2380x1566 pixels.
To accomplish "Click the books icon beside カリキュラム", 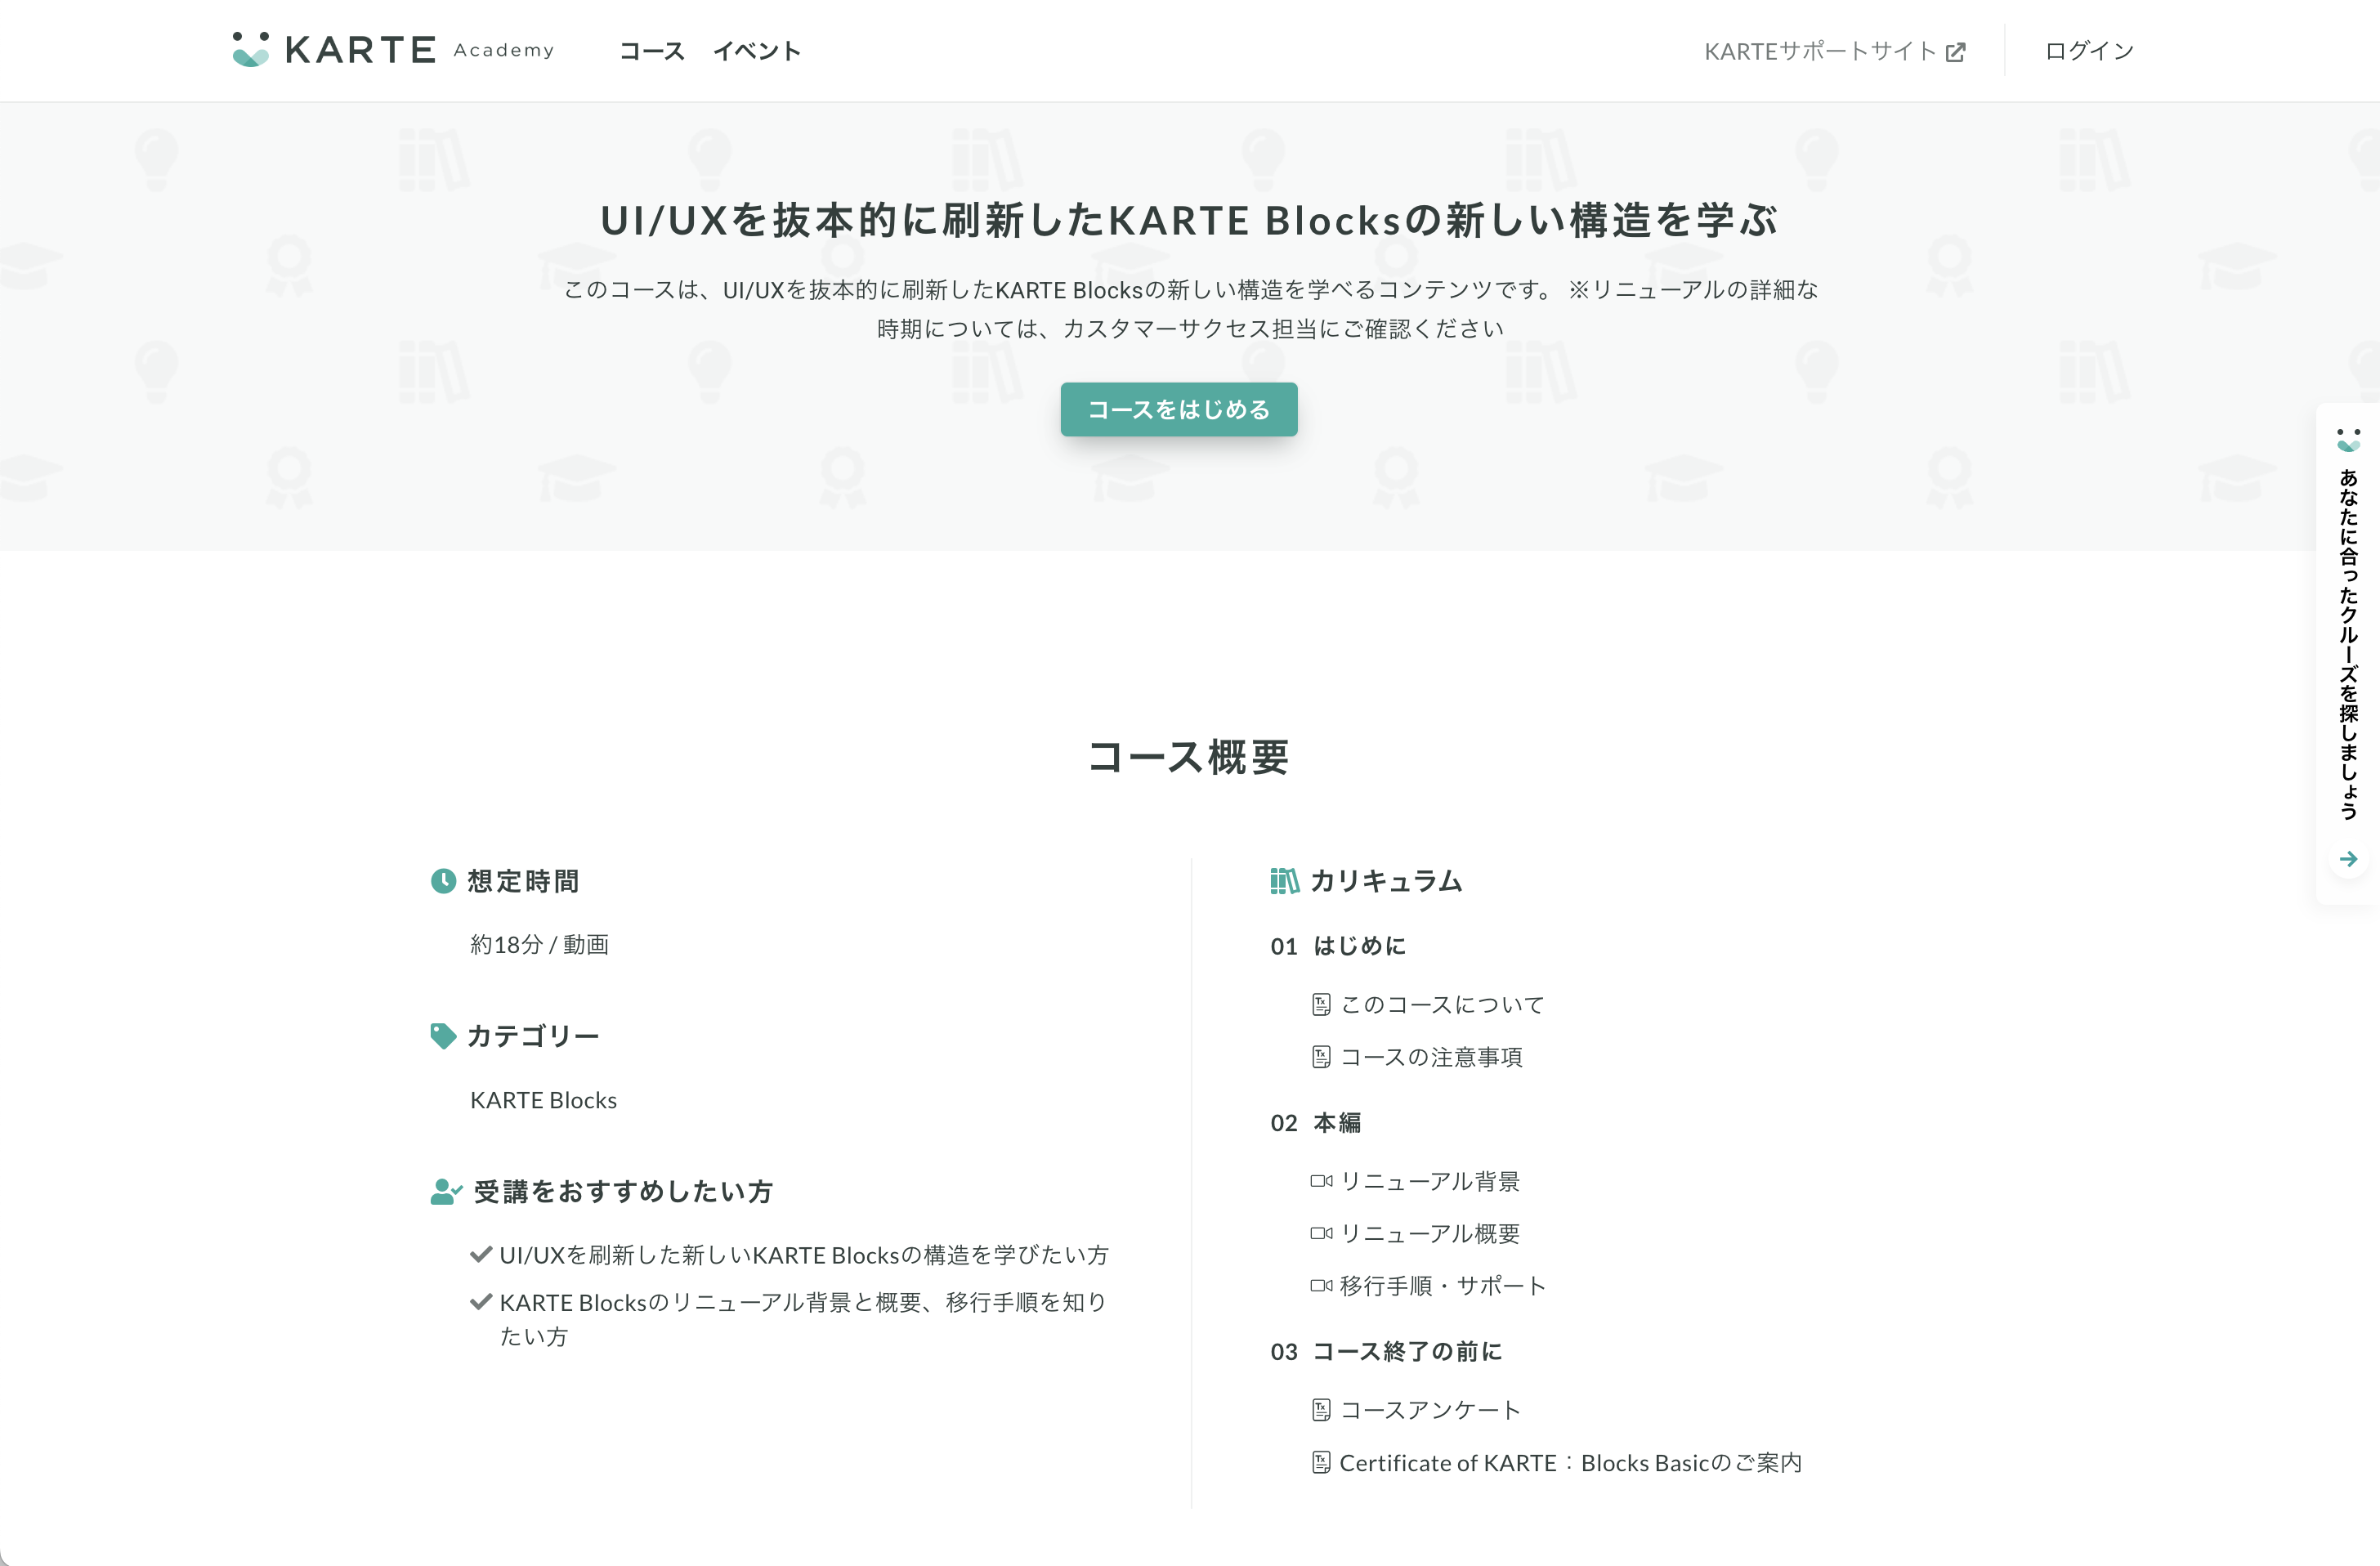I will pos(1284,881).
